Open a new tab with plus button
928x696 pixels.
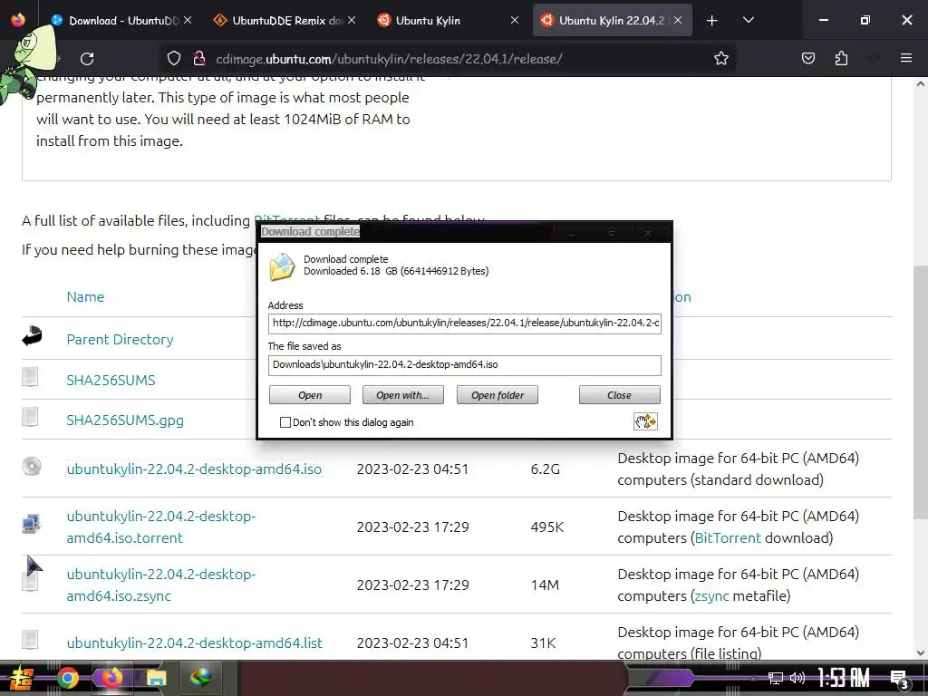pyautogui.click(x=712, y=21)
